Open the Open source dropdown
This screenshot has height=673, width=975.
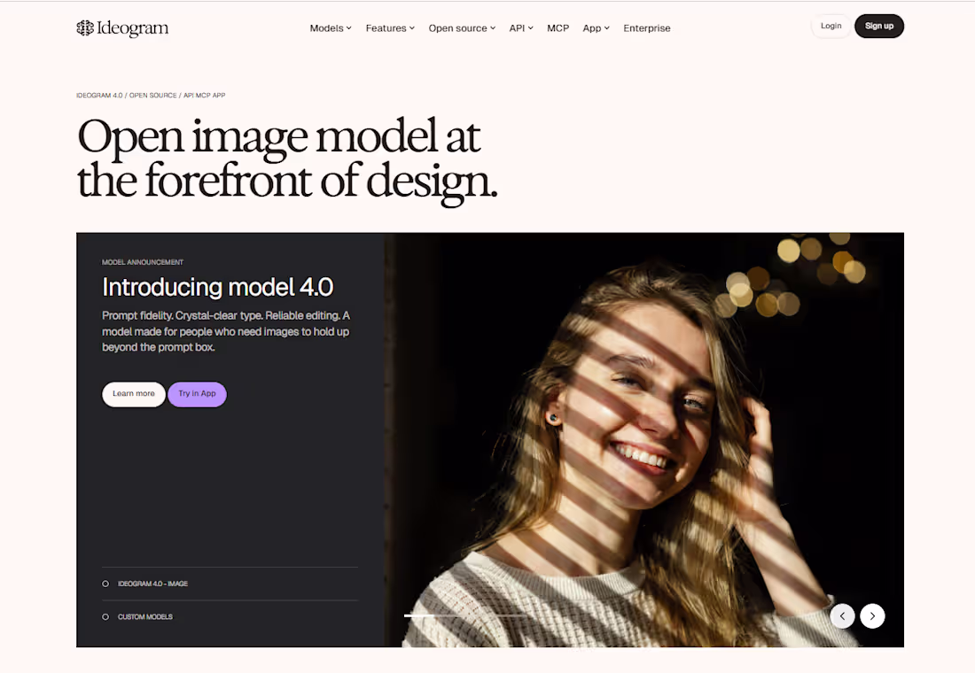(x=462, y=28)
